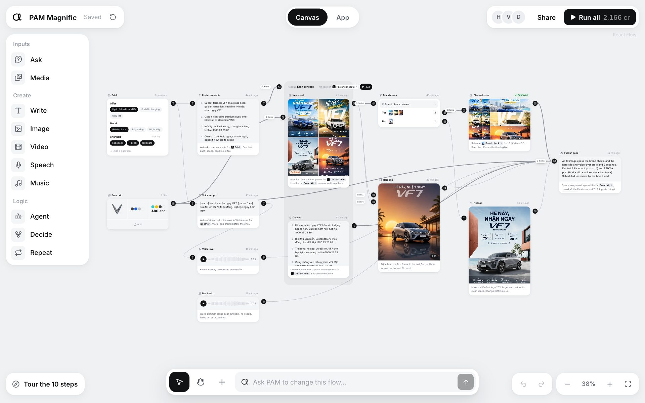Undo the last canvas change
645x403 pixels.
click(523, 384)
